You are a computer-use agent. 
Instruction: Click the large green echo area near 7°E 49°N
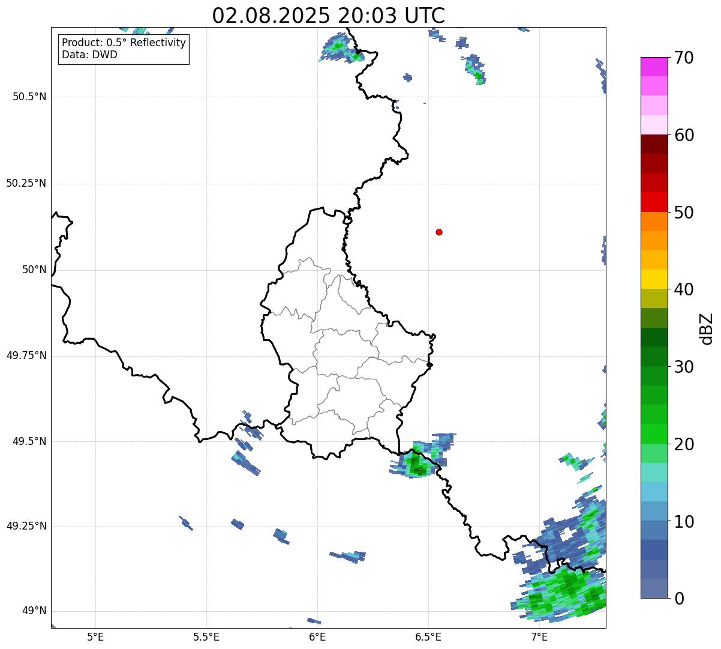click(x=561, y=596)
